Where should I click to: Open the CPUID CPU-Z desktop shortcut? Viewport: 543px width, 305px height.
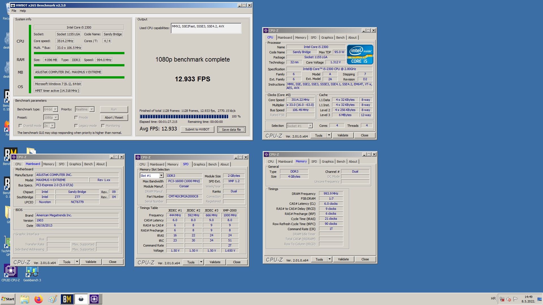click(10, 273)
